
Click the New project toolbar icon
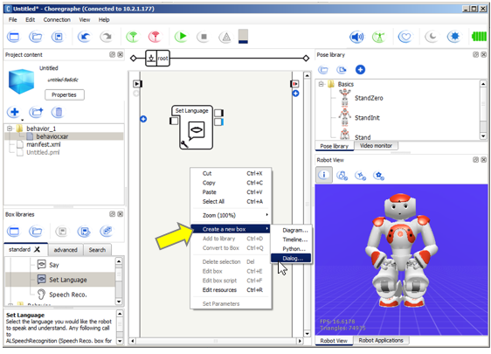13,37
